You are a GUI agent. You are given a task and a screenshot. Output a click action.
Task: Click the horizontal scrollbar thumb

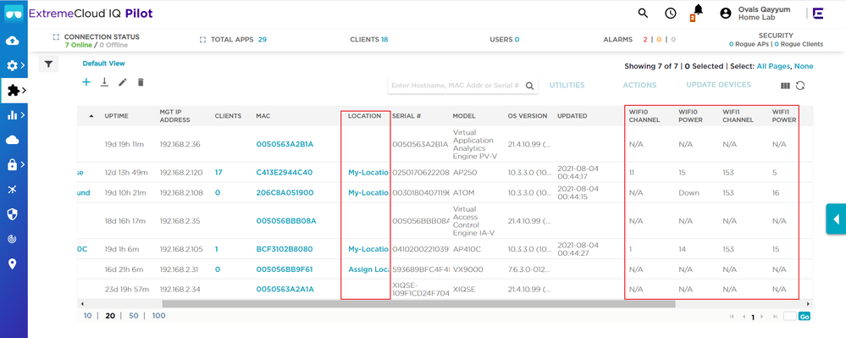click(x=418, y=304)
